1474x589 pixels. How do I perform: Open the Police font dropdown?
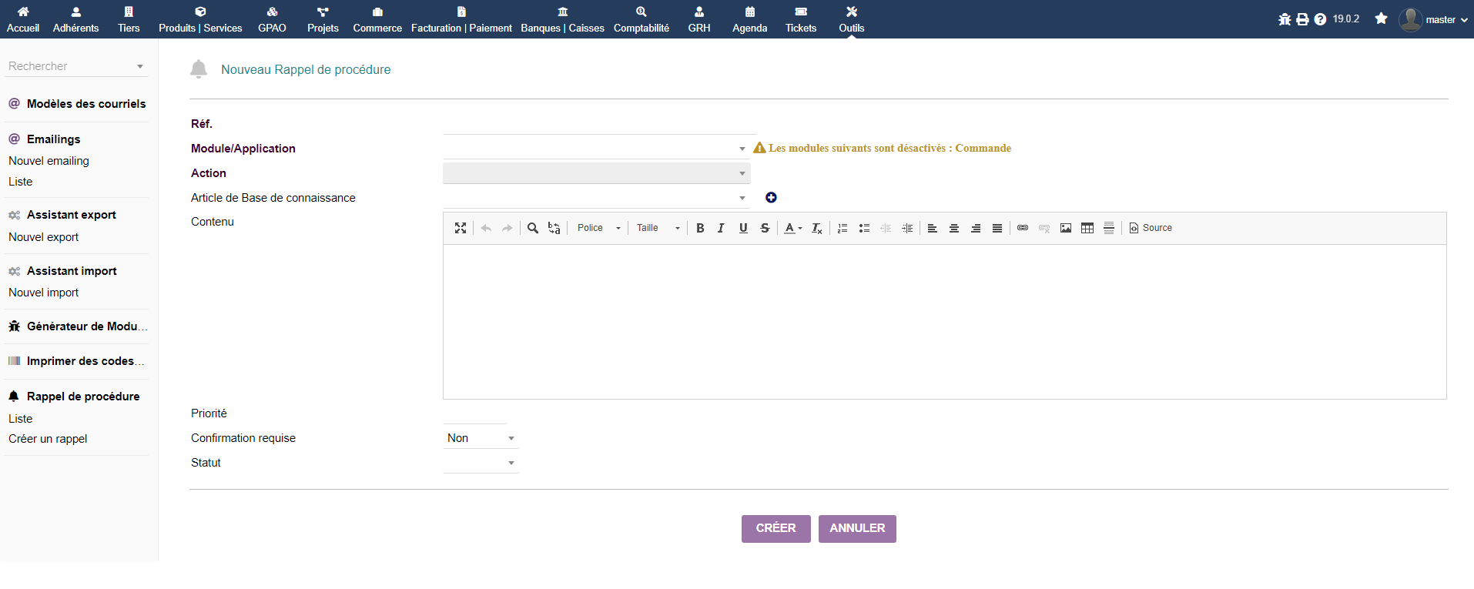tap(598, 228)
